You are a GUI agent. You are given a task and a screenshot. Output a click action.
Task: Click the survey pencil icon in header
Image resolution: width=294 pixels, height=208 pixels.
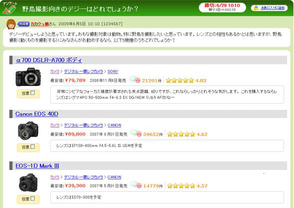point(9,8)
